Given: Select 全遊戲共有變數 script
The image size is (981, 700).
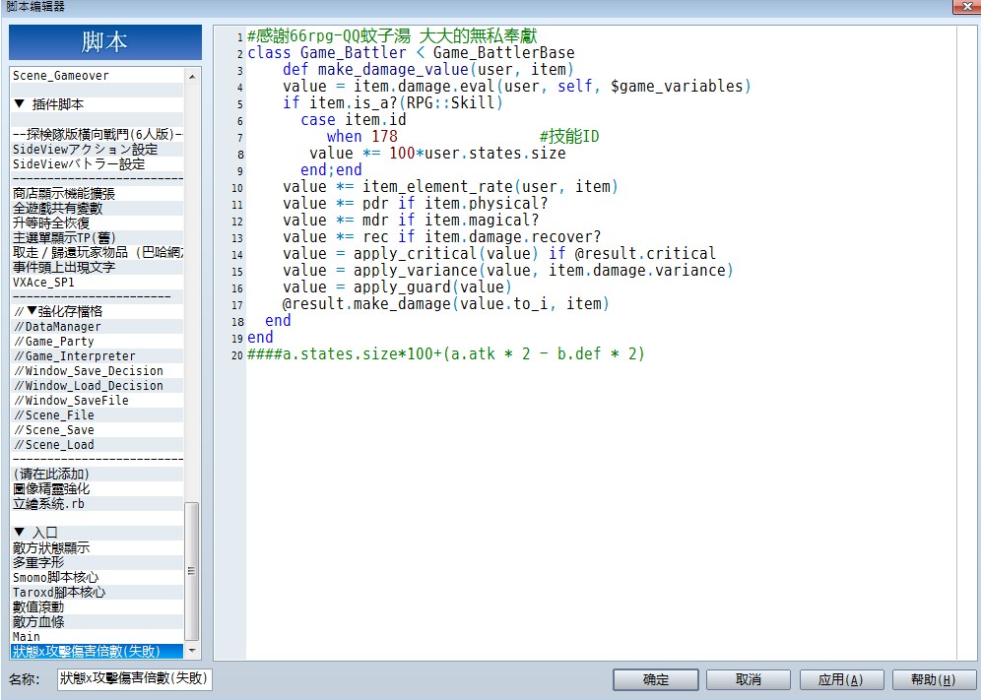Looking at the screenshot, I should click(97, 209).
